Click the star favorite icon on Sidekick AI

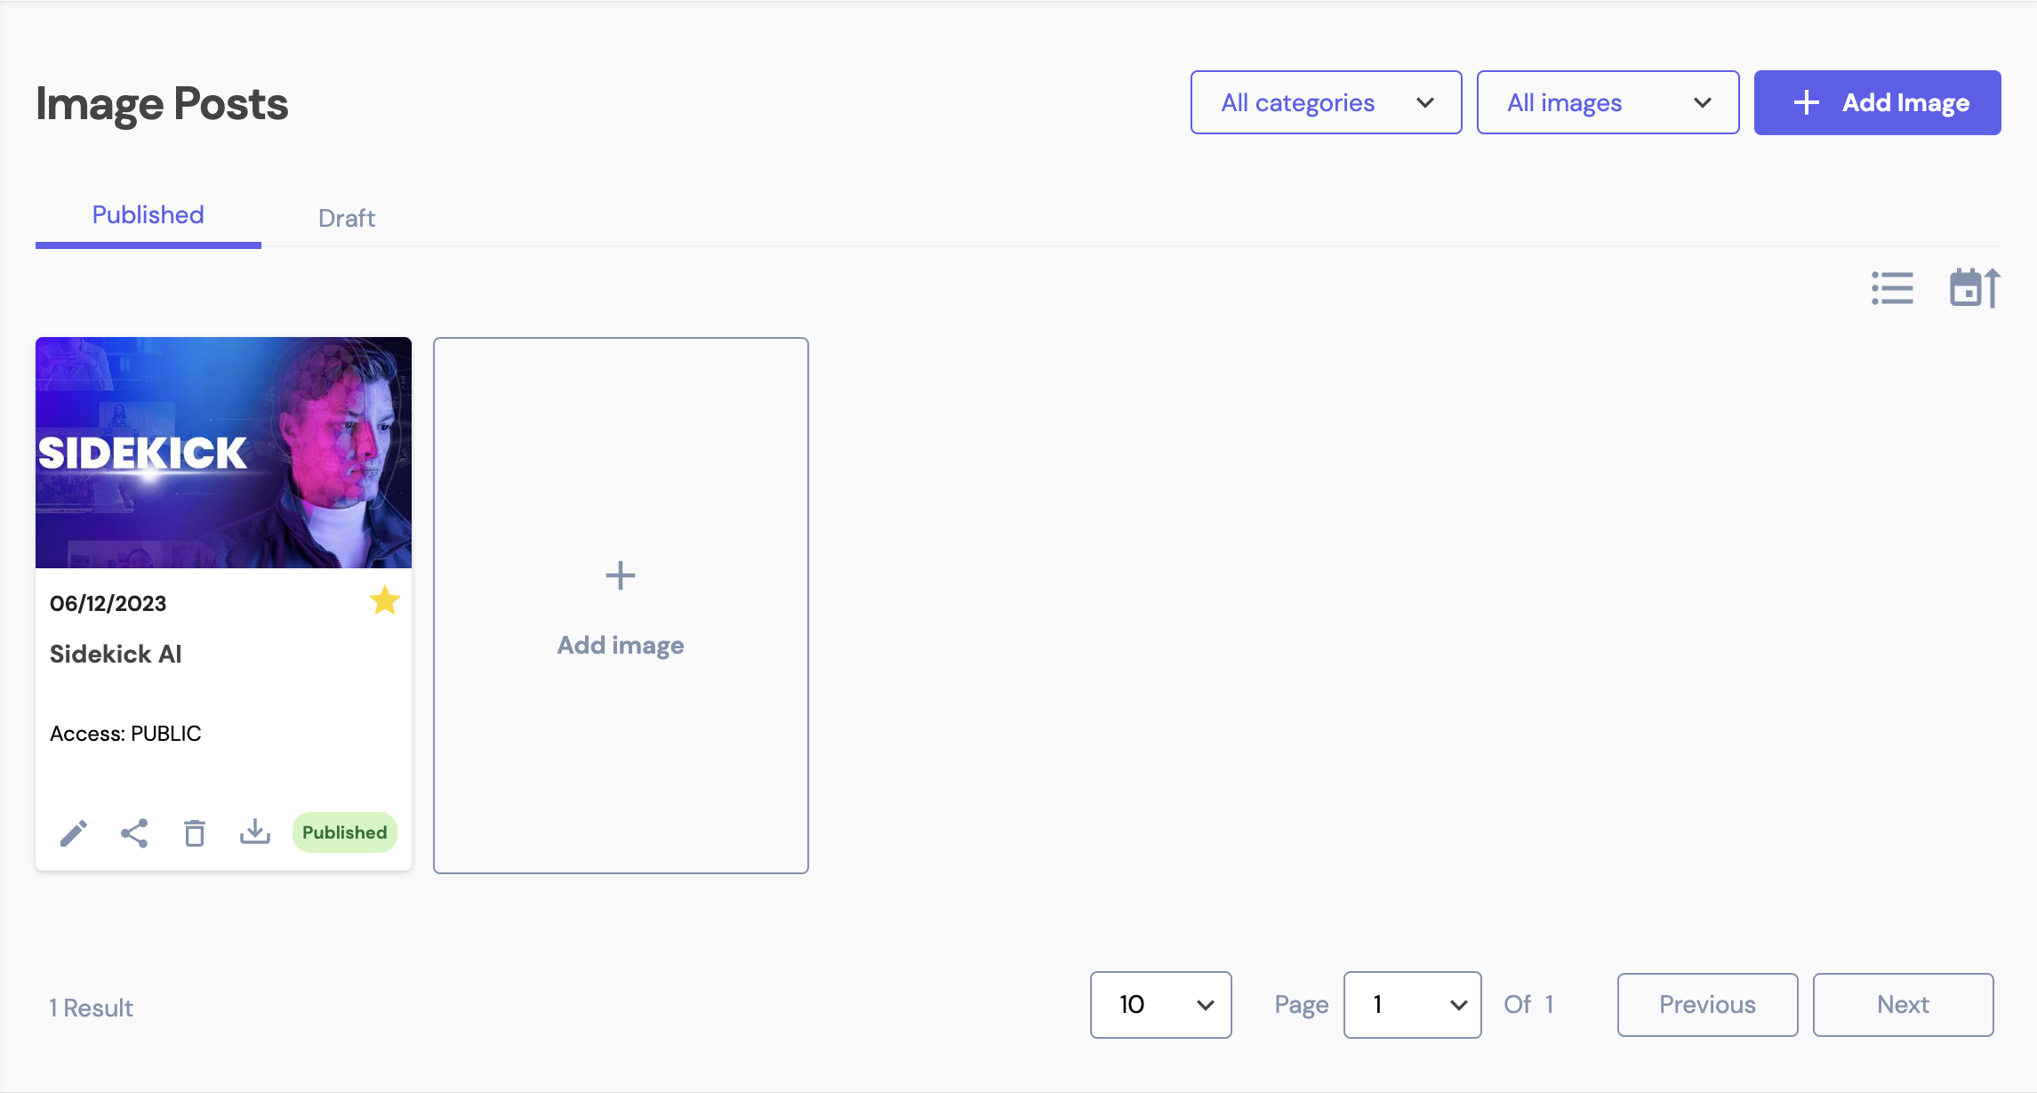pos(385,601)
